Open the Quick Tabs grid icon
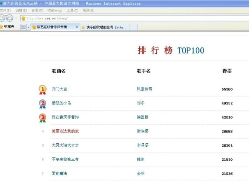 23,27
